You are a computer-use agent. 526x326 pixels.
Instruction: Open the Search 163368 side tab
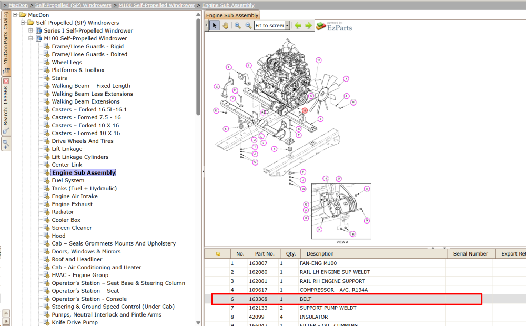6,106
